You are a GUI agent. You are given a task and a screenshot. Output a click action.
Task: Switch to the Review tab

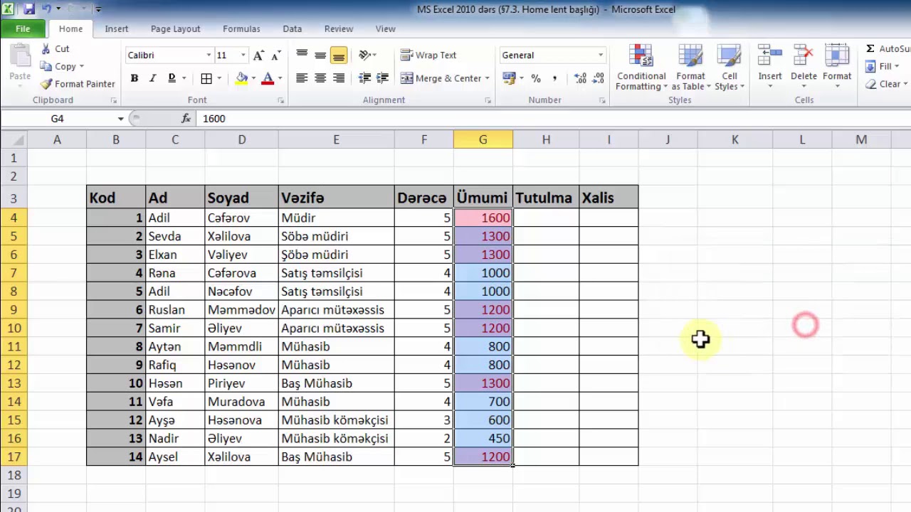point(339,29)
